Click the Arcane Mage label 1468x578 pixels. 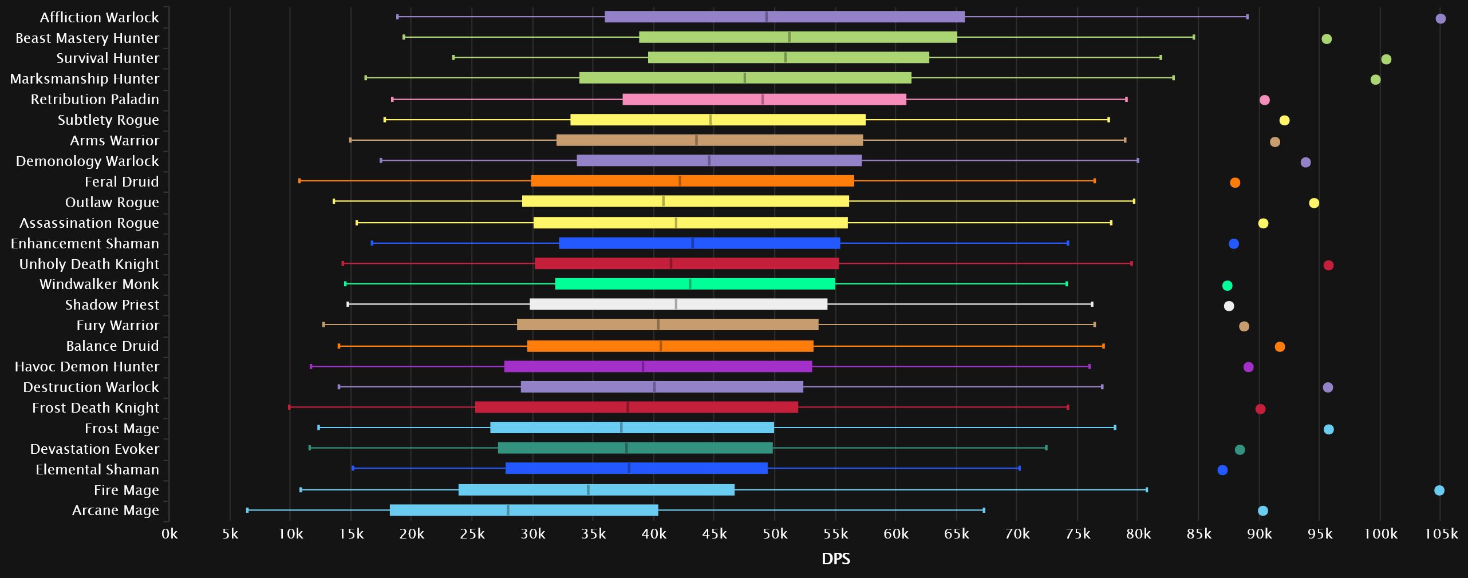116,510
